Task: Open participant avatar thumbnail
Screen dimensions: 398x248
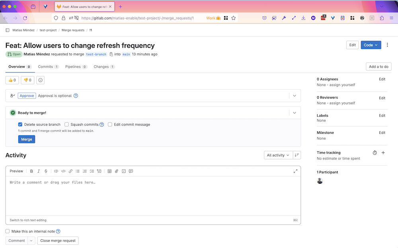Action: pos(320,181)
